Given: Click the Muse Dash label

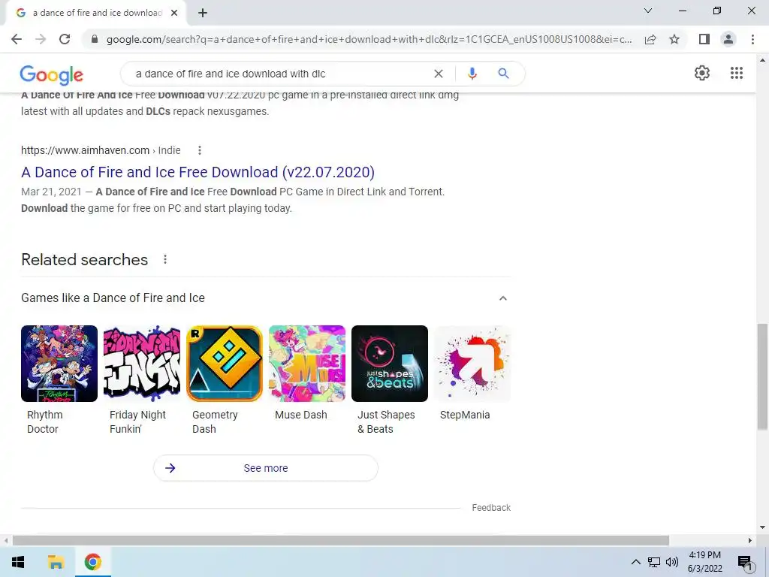Looking at the screenshot, I should point(300,415).
